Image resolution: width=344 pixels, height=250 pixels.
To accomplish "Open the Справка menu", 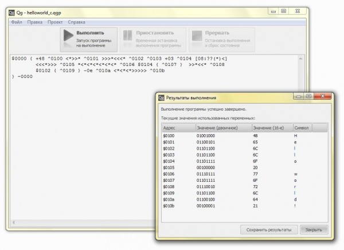I will click(76, 22).
